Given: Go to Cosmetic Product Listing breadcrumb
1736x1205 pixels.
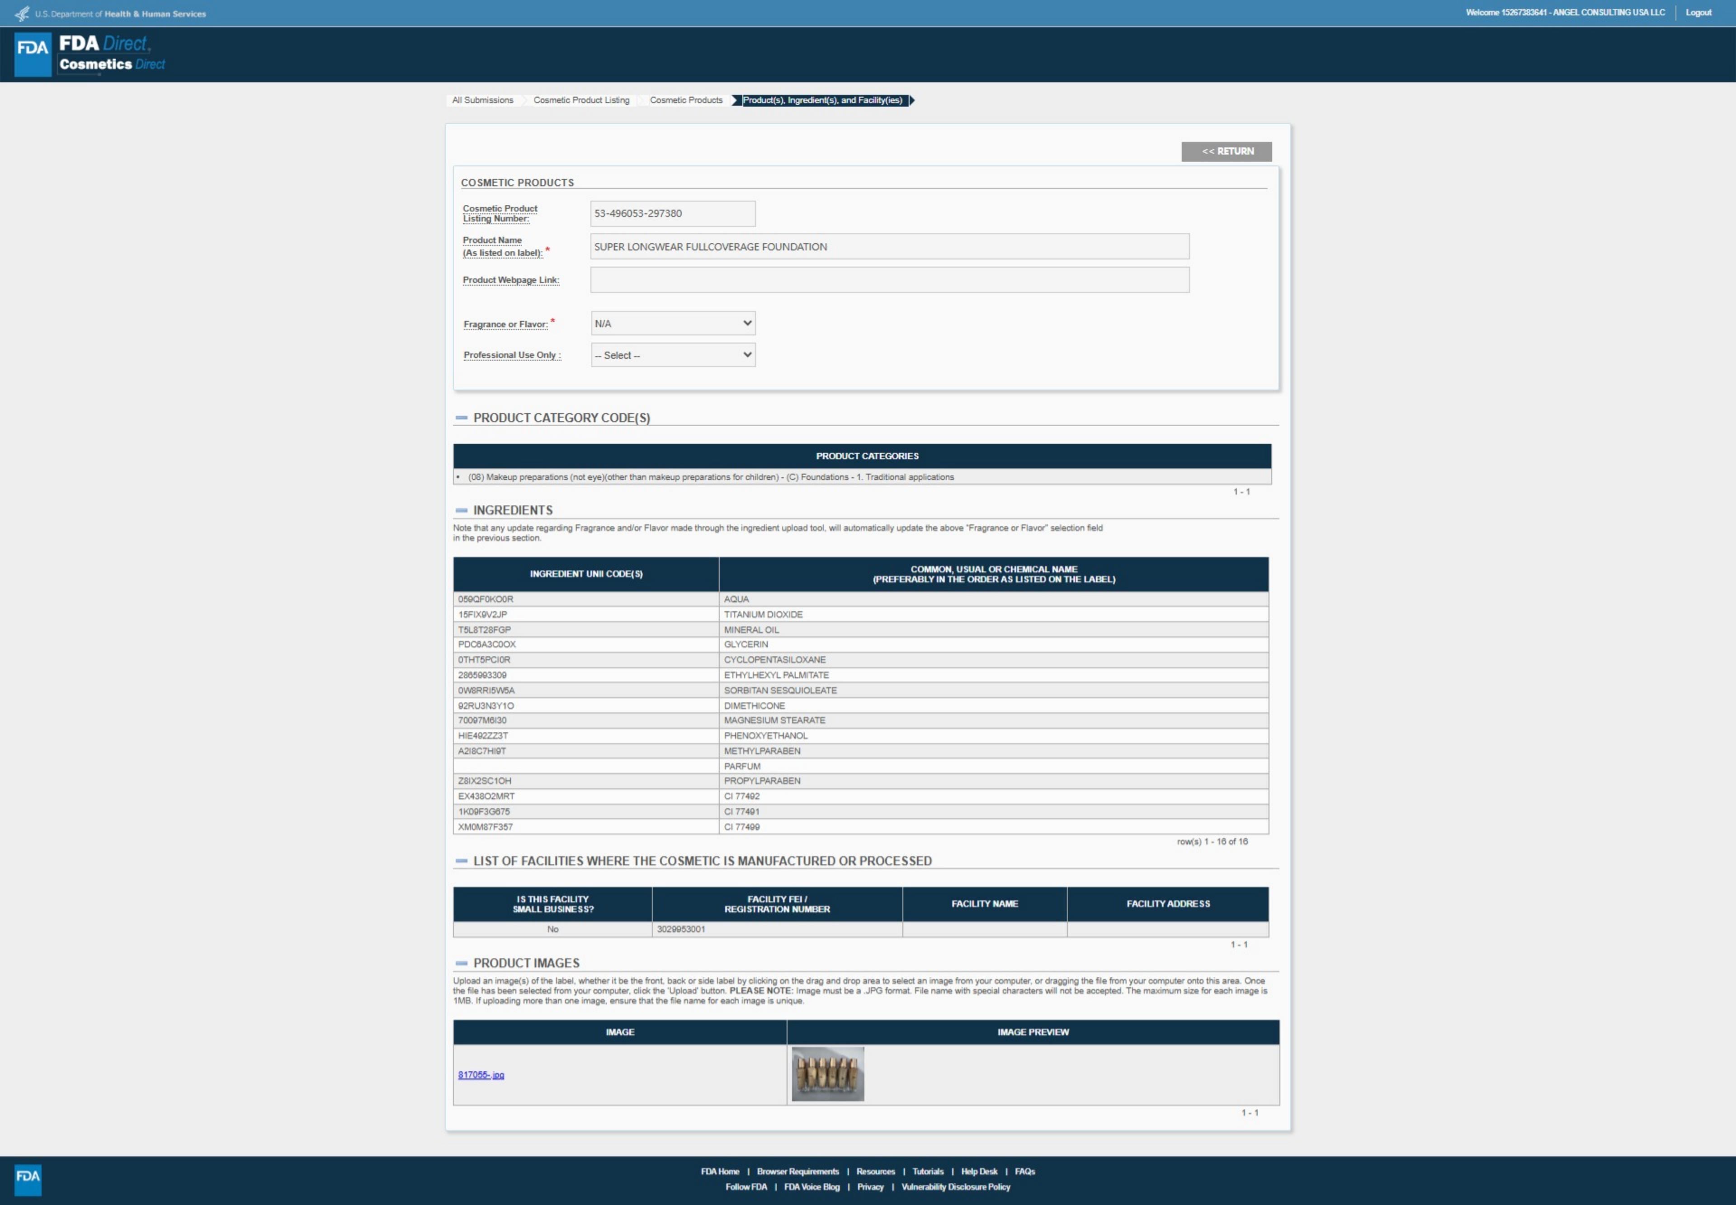Looking at the screenshot, I should tap(580, 100).
